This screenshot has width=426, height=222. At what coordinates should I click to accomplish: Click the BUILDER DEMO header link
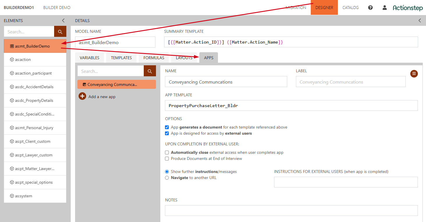coord(57,8)
